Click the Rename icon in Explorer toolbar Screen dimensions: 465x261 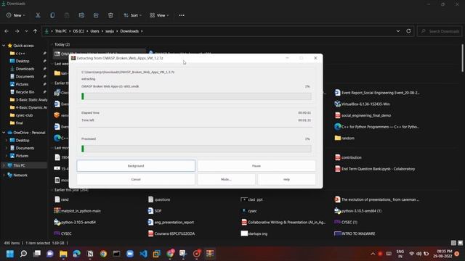pyautogui.click(x=81, y=15)
